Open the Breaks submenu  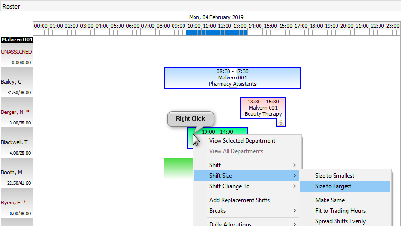coord(247,211)
